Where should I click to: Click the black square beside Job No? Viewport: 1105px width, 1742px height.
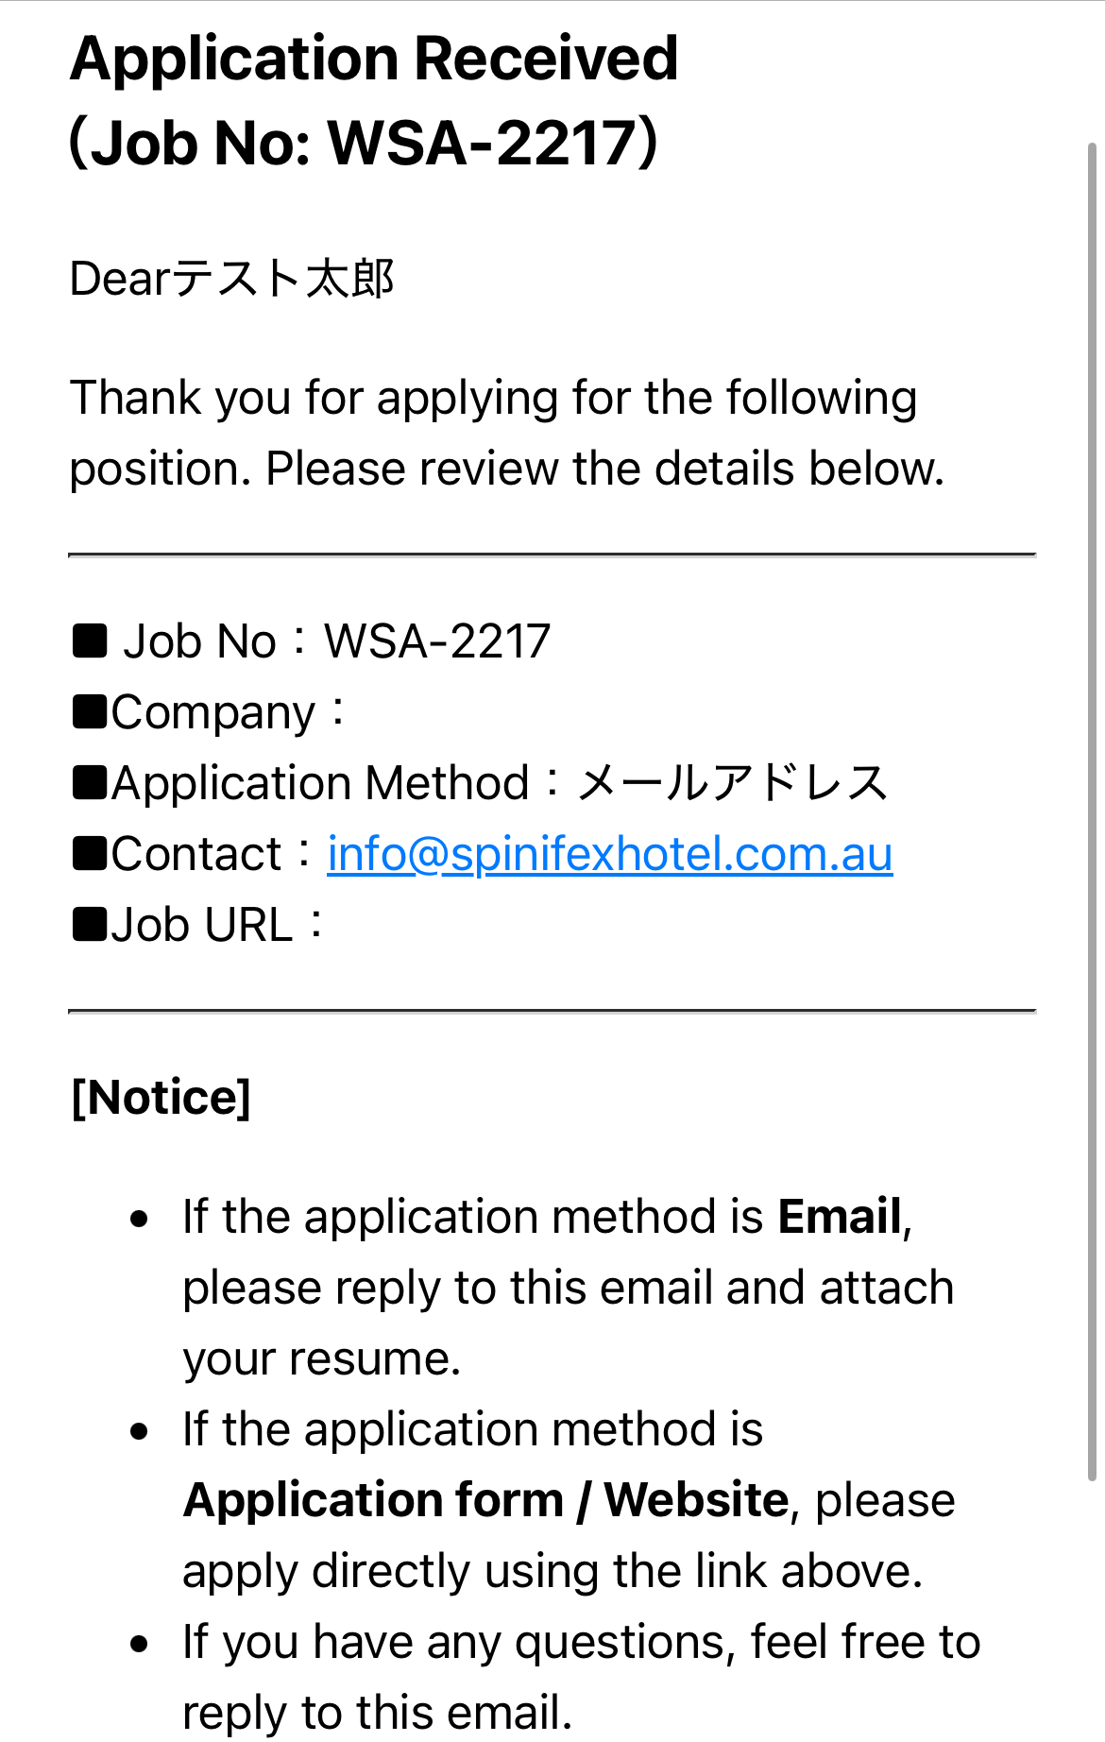[x=90, y=640]
